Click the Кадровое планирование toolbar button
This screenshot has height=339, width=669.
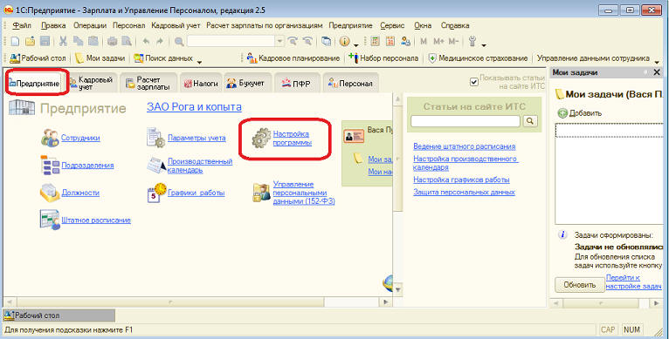(293, 58)
